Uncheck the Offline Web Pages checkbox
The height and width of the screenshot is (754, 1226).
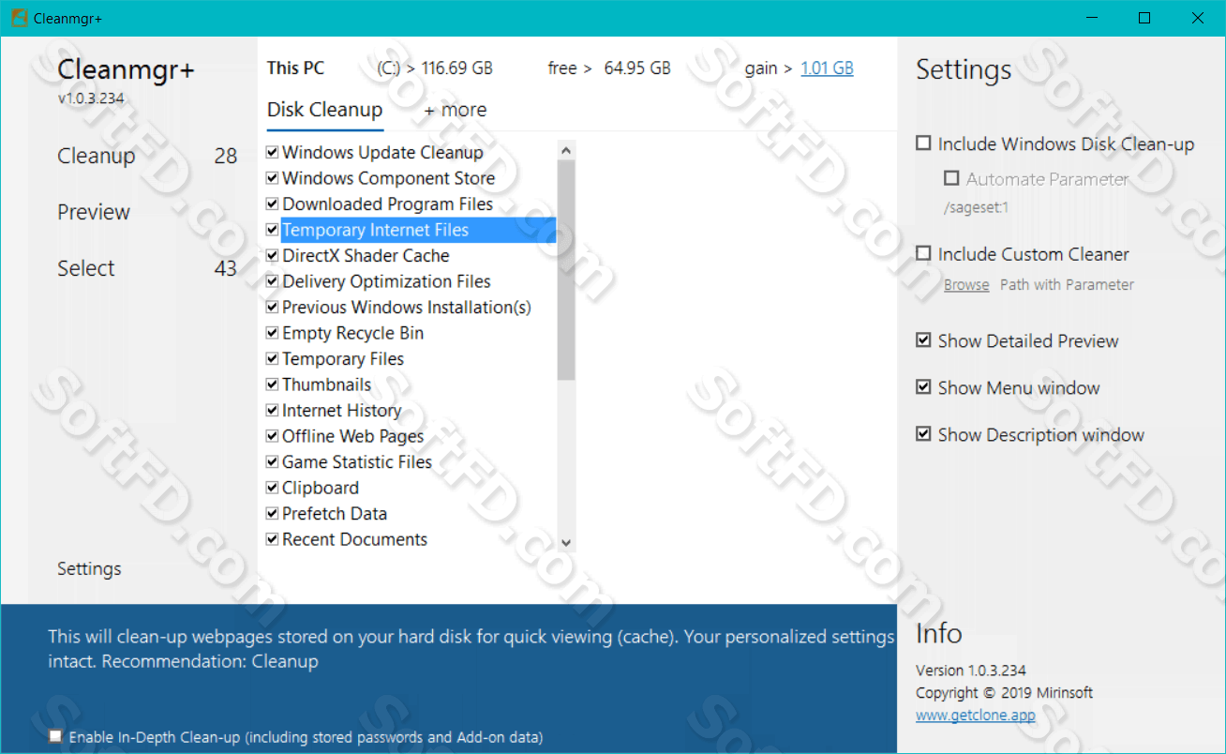[x=273, y=435]
